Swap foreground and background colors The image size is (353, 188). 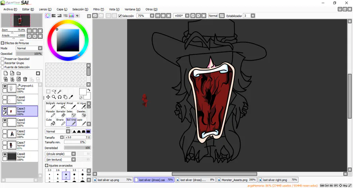point(89,90)
